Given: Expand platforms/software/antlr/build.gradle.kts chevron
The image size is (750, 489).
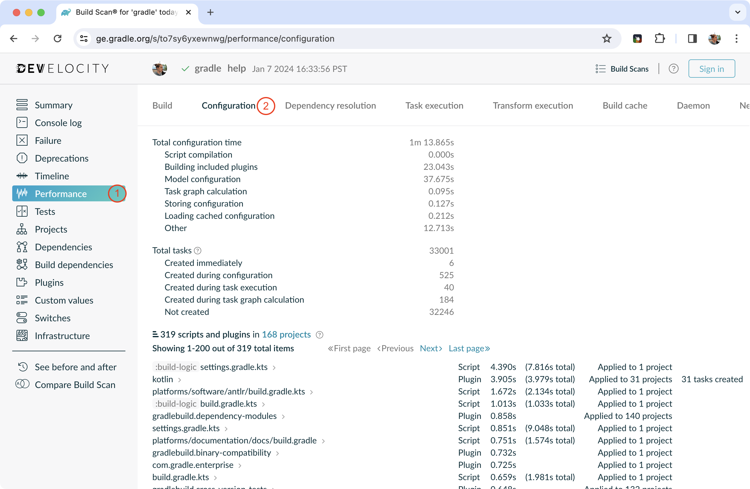Looking at the screenshot, I should coord(311,392).
